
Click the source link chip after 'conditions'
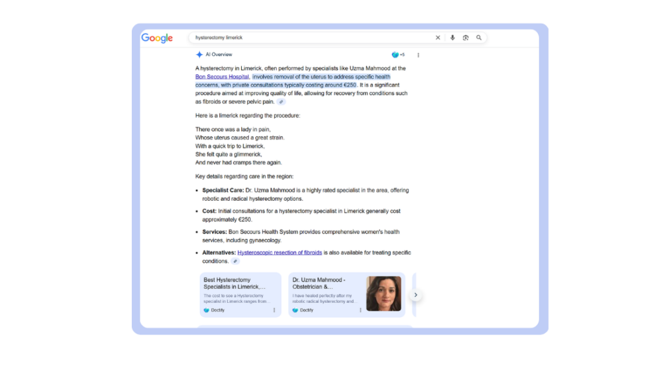click(x=235, y=262)
